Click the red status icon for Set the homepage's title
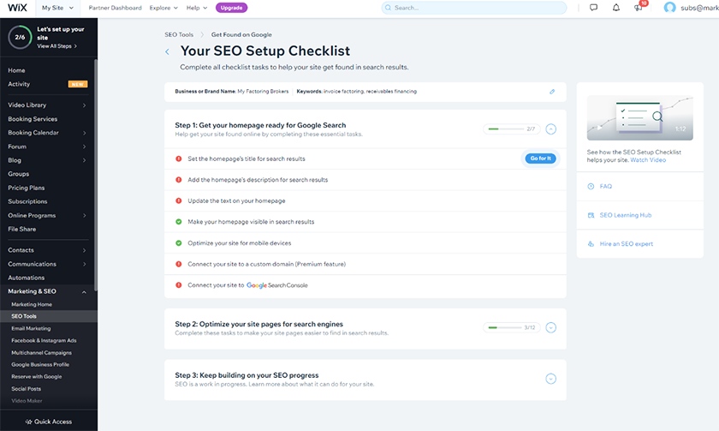This screenshot has height=431, width=719. pos(179,159)
